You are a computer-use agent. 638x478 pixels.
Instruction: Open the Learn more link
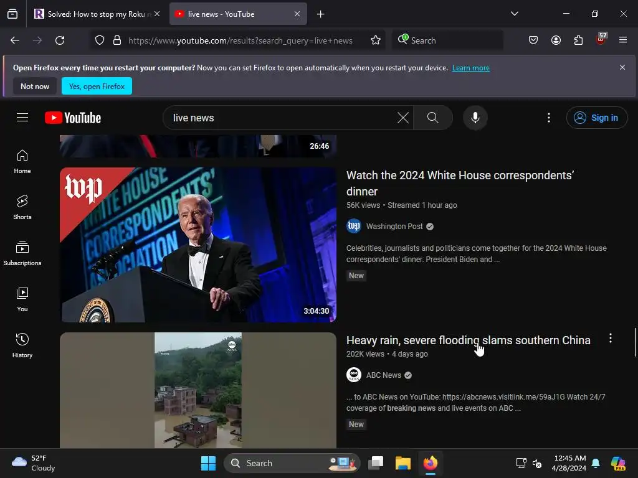tap(471, 68)
